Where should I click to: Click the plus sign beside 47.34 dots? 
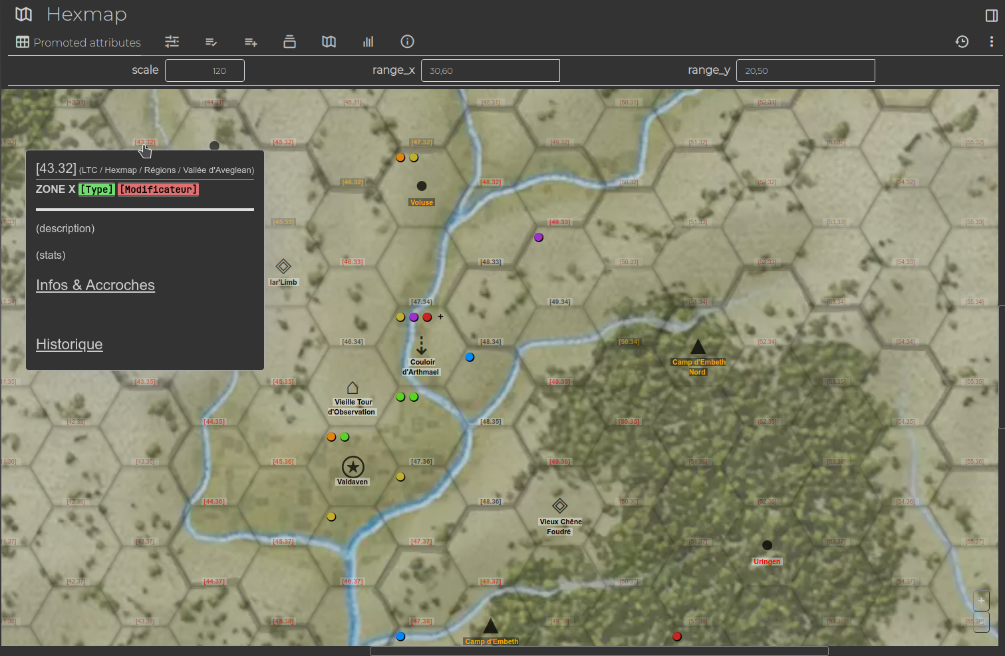tap(440, 317)
